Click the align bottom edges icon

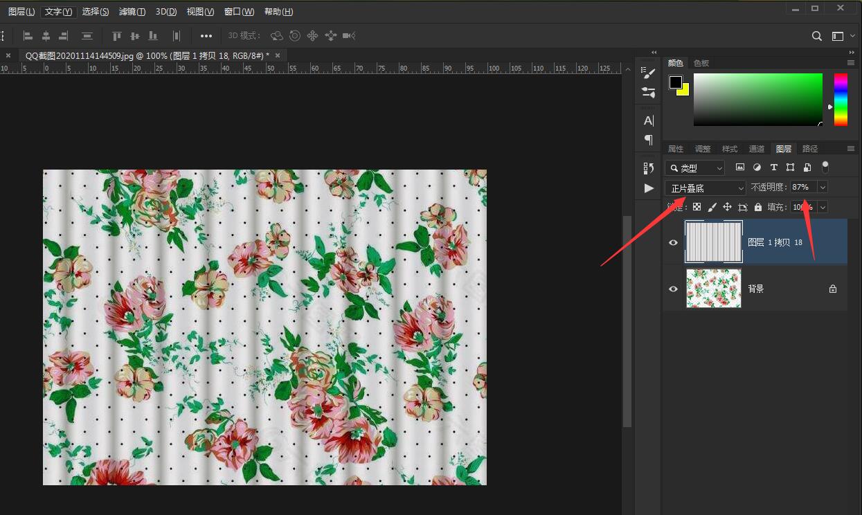[153, 35]
